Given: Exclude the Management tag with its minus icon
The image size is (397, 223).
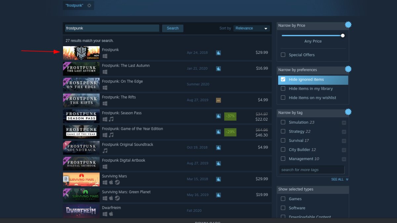Looking at the screenshot, I should tap(344, 159).
